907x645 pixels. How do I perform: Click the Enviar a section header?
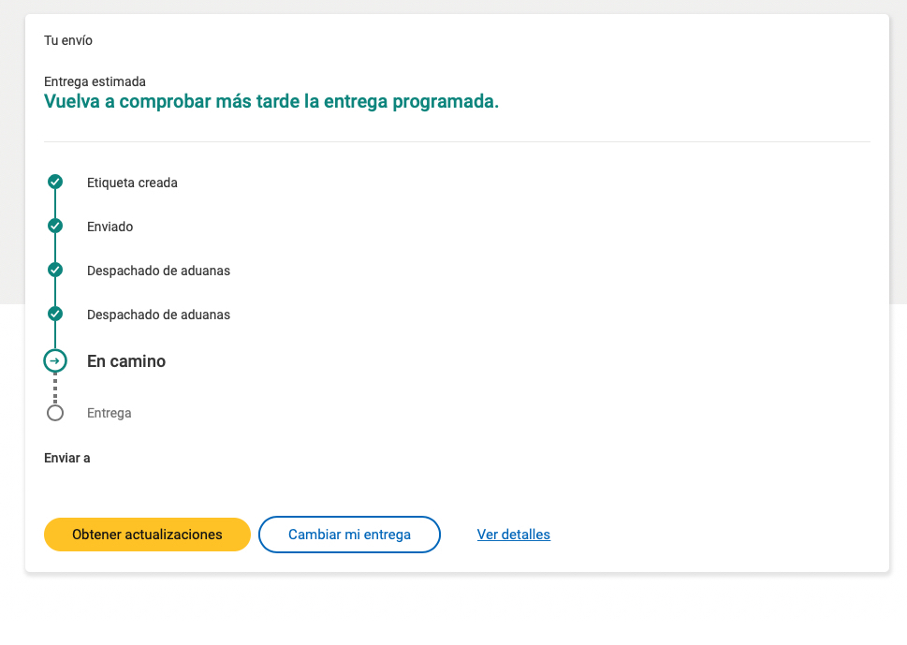click(x=66, y=458)
